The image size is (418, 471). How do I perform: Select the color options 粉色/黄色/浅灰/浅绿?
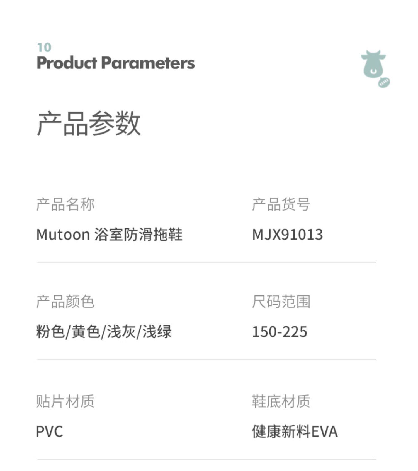pyautogui.click(x=104, y=332)
